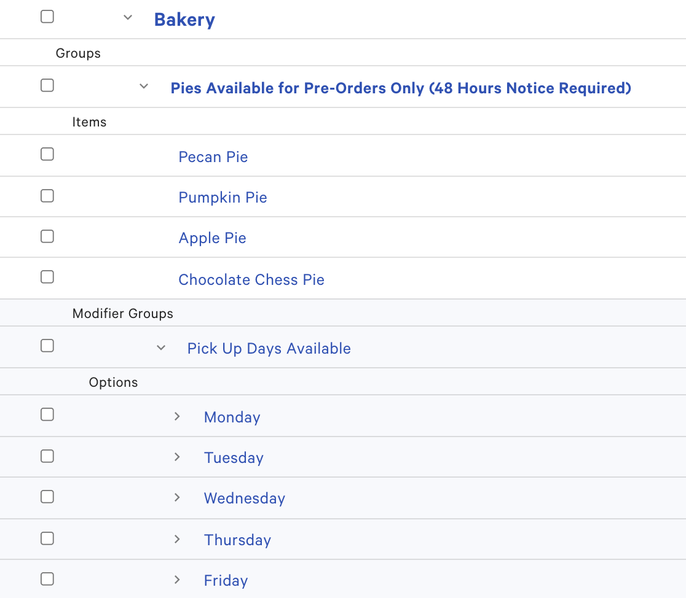686x598 pixels.
Task: Open the Pecan Pie item
Action: (x=213, y=157)
